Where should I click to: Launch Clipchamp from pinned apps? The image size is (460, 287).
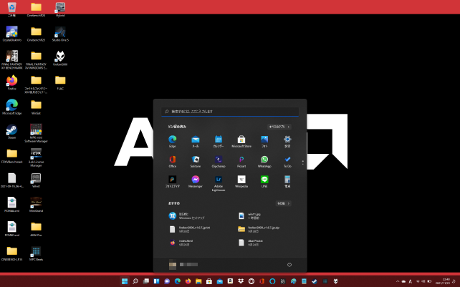[219, 161]
